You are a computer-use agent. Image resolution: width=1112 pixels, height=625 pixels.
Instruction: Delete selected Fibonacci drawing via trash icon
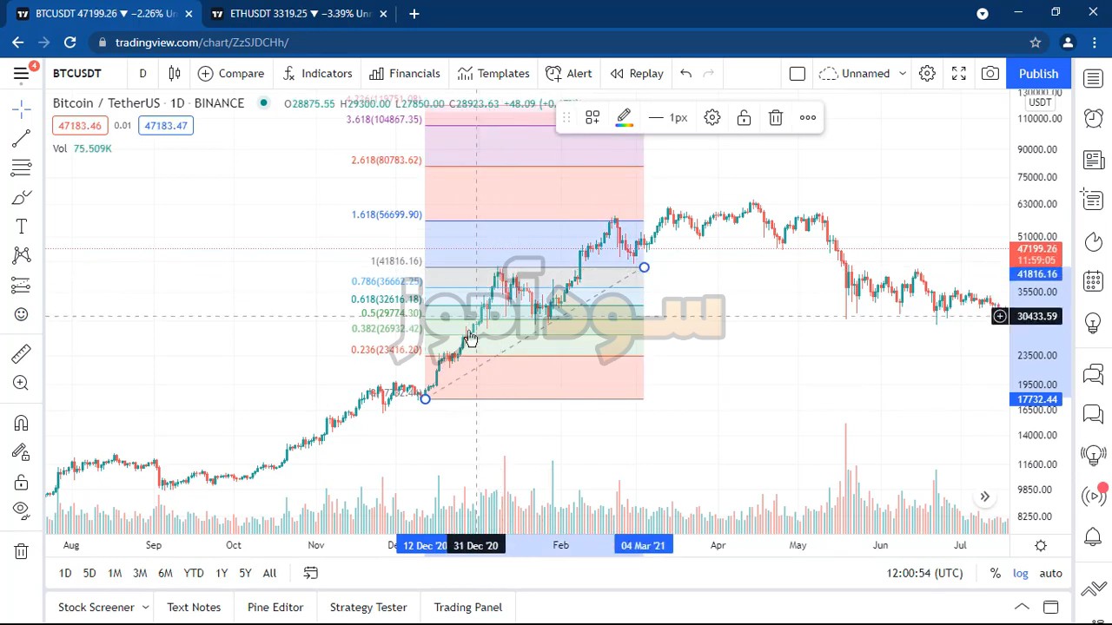776,118
